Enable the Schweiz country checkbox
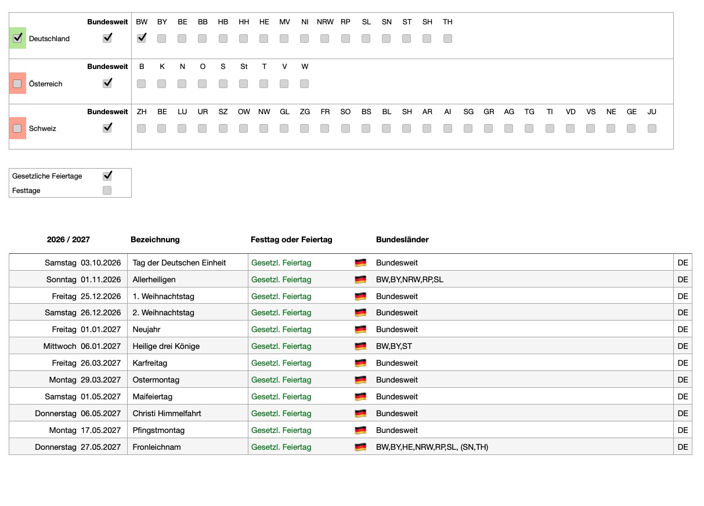This screenshot has height=506, width=704. (17, 128)
